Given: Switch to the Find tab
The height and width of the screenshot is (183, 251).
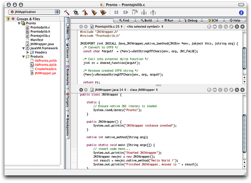Looking at the screenshot, I should [x=124, y=20].
